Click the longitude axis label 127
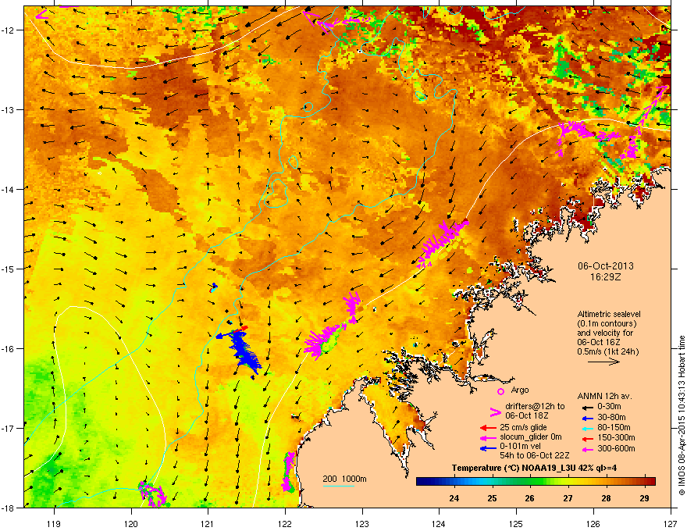This screenshot has height=531, width=687. click(x=671, y=523)
